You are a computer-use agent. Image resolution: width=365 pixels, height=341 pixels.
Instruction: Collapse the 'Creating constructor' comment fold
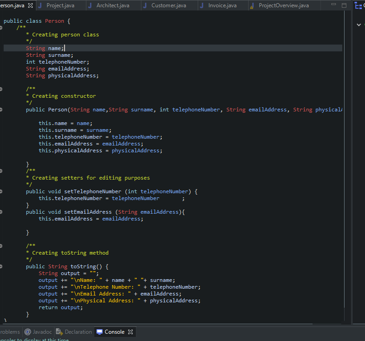point(1,89)
